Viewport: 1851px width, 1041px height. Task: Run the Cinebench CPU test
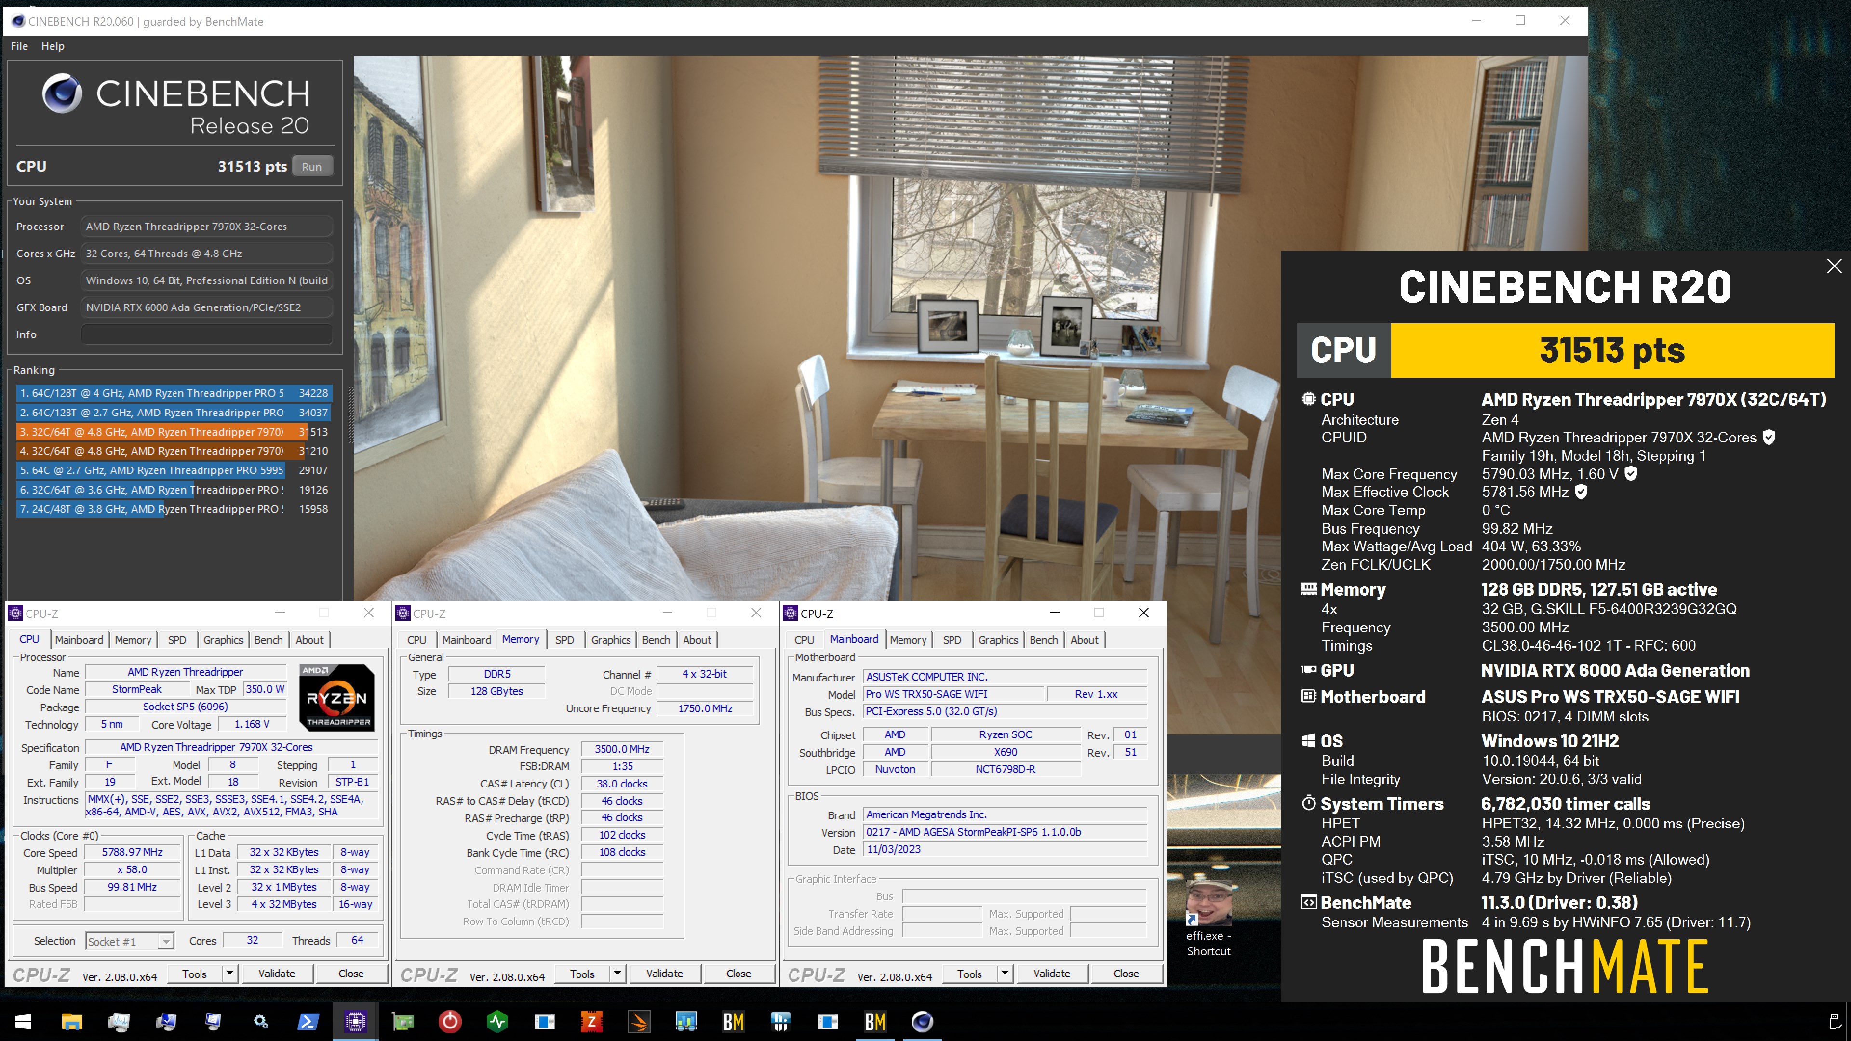click(x=312, y=166)
